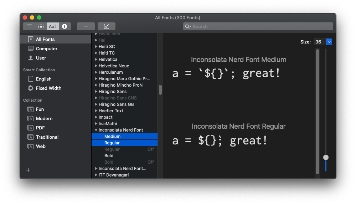The image size is (356, 205).
Task: Switch to Custom preview (AaI) mode
Action: 53,26
